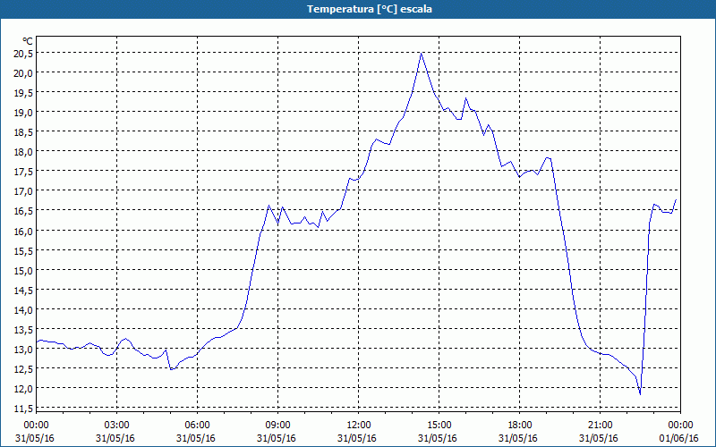Click the 15:00 time axis label
Viewport: 716px width, 447px height.
pos(439,426)
